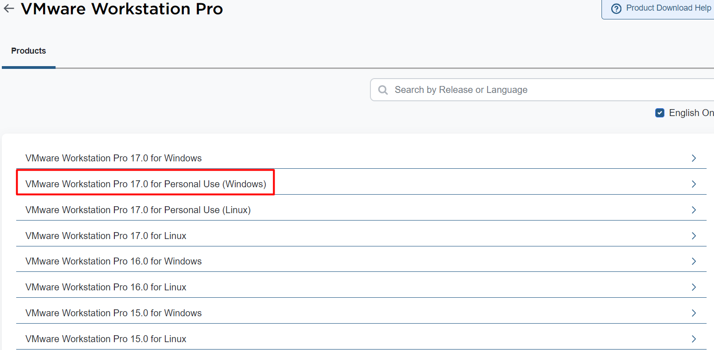Open VMware Workstation Pro 16.0 for Windows text
This screenshot has height=350, width=714.
[113, 261]
